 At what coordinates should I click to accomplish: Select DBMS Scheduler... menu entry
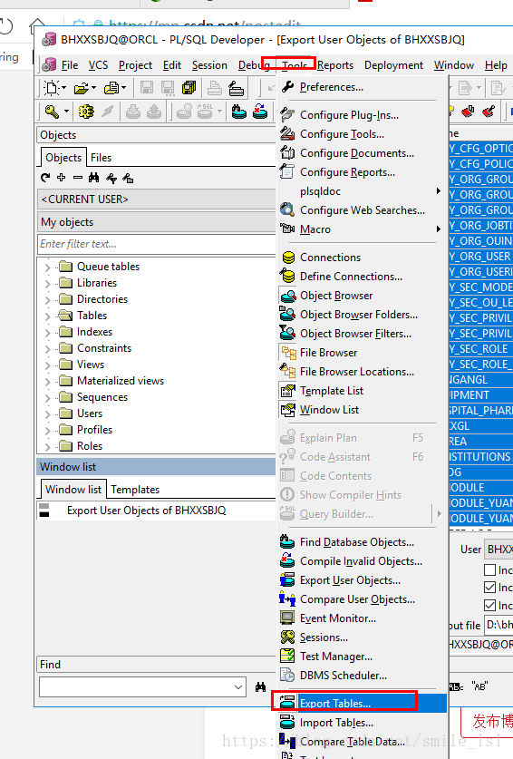[x=361, y=676]
